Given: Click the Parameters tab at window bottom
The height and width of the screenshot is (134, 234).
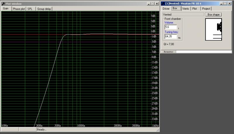Looking at the screenshot, I should 168,52.
